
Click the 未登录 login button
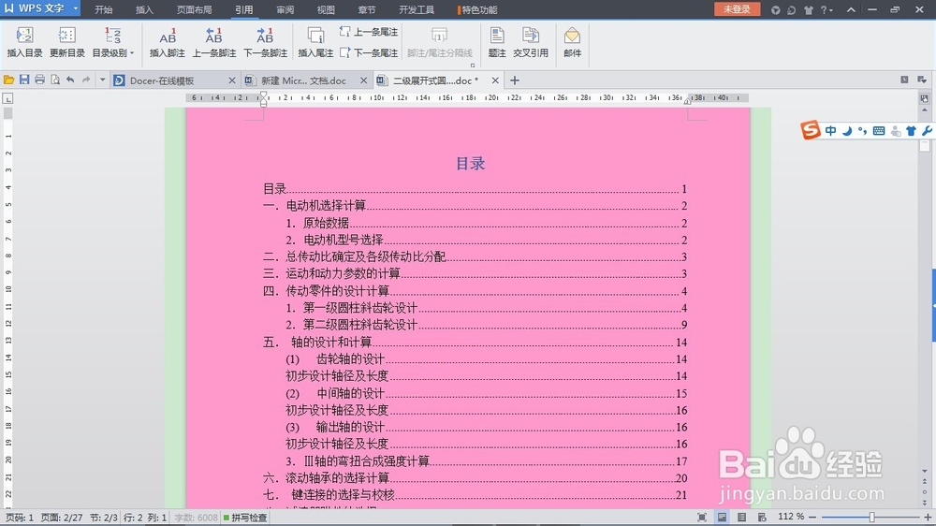coord(737,9)
